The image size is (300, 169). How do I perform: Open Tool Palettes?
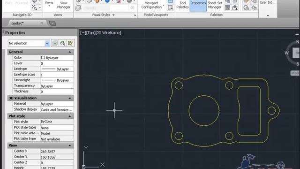coord(182,5)
